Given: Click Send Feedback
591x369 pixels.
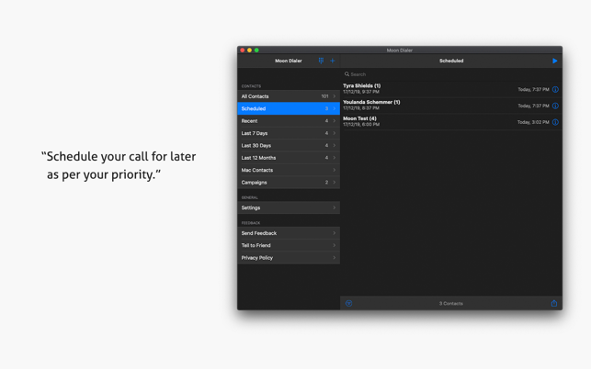Looking at the screenshot, I should click(x=289, y=233).
